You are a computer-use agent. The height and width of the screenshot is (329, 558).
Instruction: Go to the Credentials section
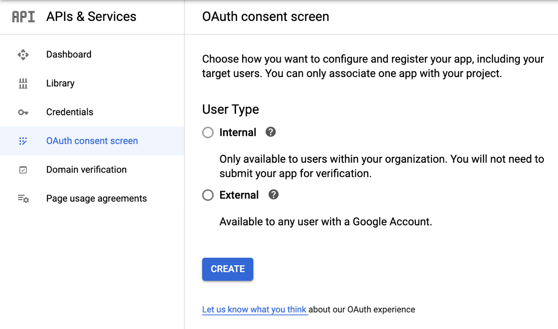70,112
